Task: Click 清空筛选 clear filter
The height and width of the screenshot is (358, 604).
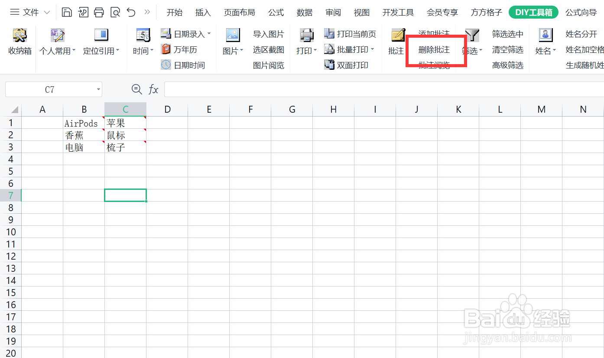Action: coord(508,50)
